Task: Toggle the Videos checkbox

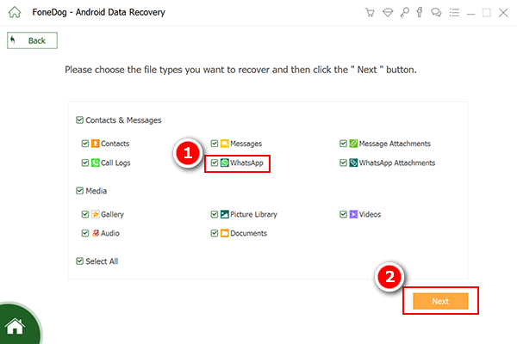Action: pos(344,214)
